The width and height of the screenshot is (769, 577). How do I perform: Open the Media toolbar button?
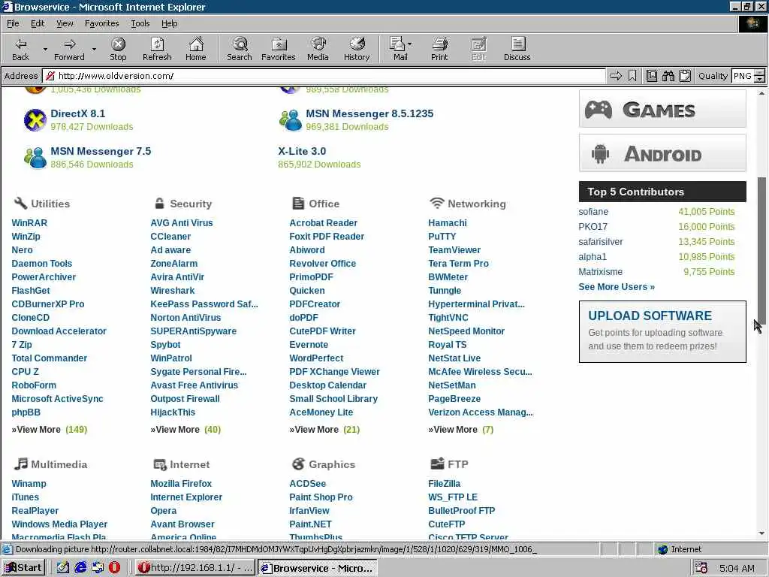pos(318,49)
